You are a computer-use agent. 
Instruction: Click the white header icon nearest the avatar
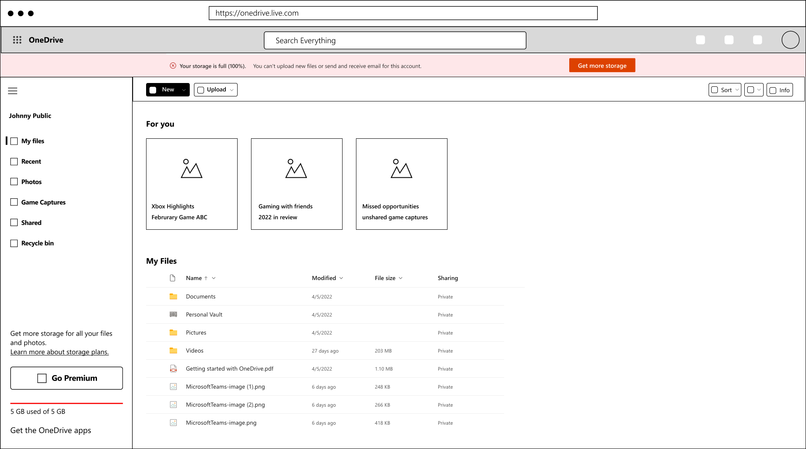click(757, 40)
